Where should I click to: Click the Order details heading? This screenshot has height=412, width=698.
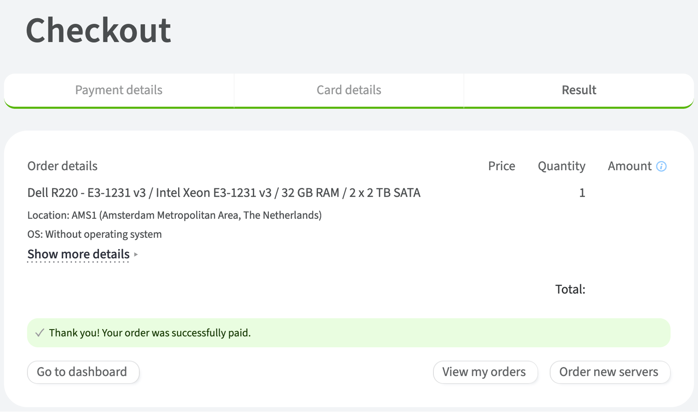coord(62,166)
